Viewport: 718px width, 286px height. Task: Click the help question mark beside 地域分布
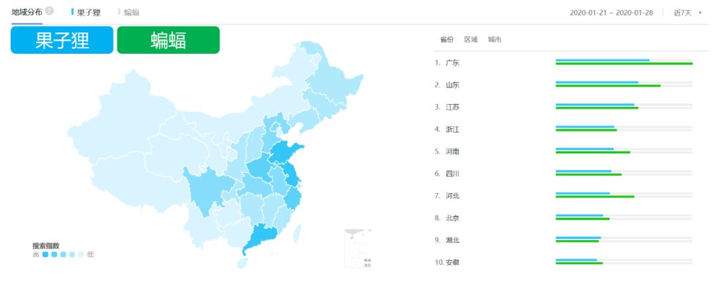click(x=49, y=12)
